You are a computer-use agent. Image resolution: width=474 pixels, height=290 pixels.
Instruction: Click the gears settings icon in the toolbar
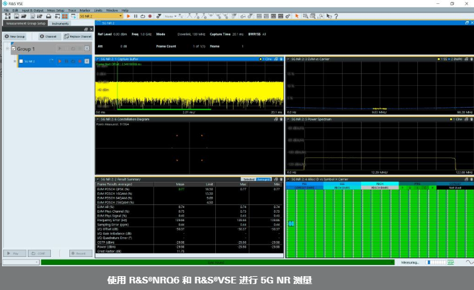point(288,16)
